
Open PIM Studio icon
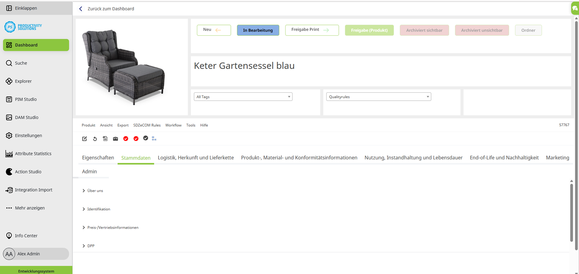tap(9, 99)
